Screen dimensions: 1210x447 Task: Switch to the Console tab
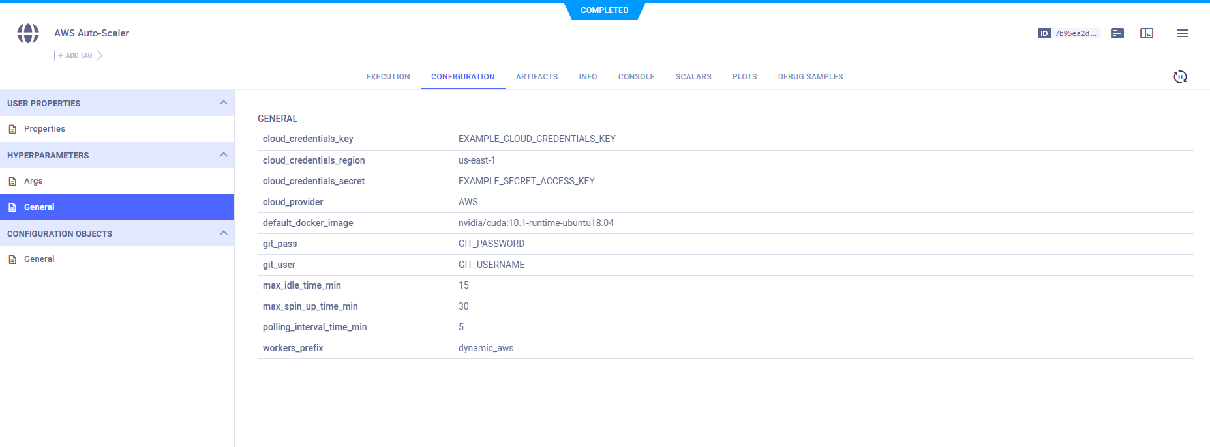tap(636, 77)
